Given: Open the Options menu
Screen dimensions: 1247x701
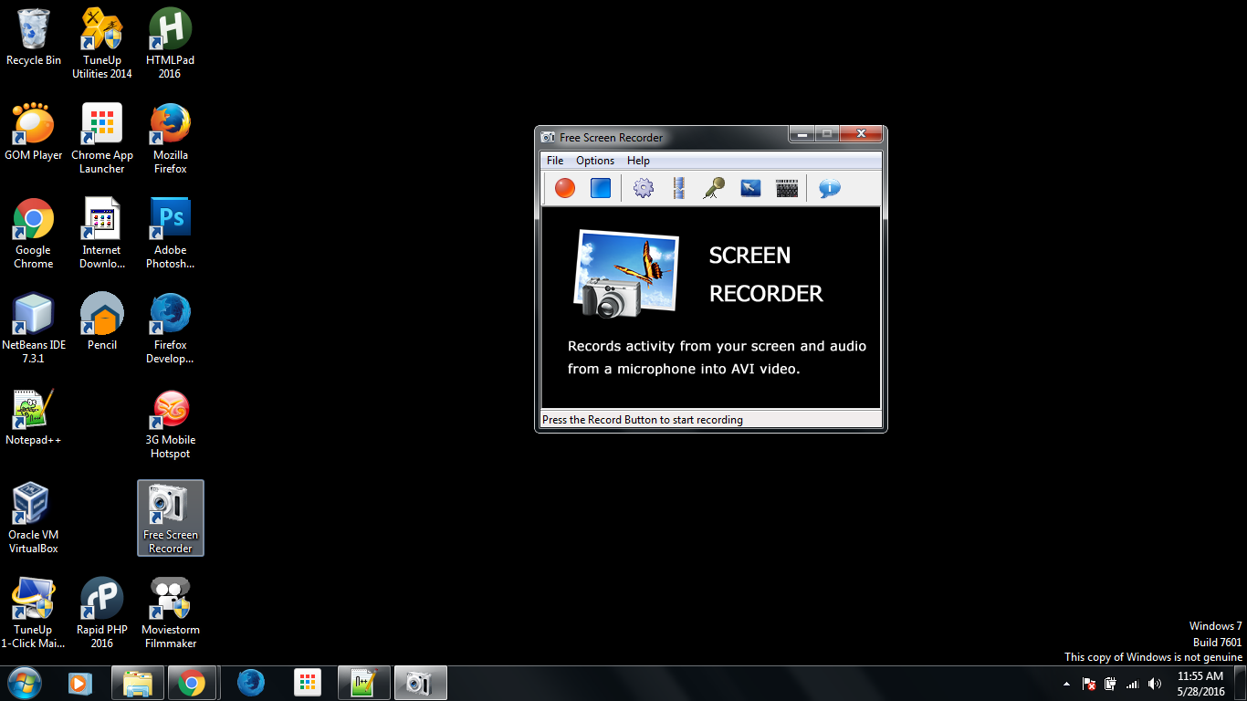Looking at the screenshot, I should click(595, 161).
